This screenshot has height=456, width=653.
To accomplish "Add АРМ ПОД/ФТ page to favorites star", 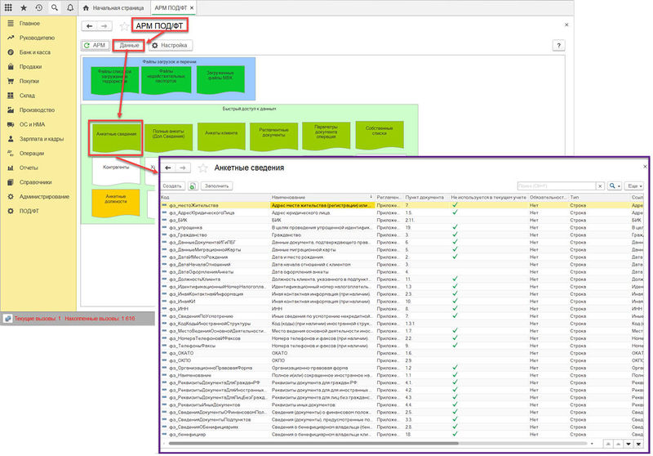I will click(x=123, y=26).
